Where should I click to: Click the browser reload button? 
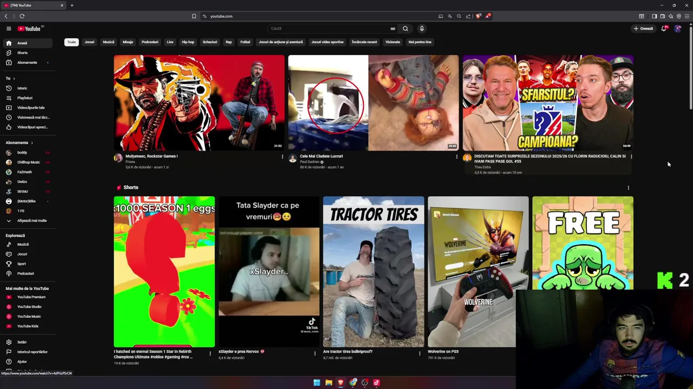22,16
